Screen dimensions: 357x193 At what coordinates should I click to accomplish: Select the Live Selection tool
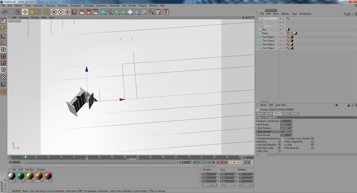tap(18, 12)
